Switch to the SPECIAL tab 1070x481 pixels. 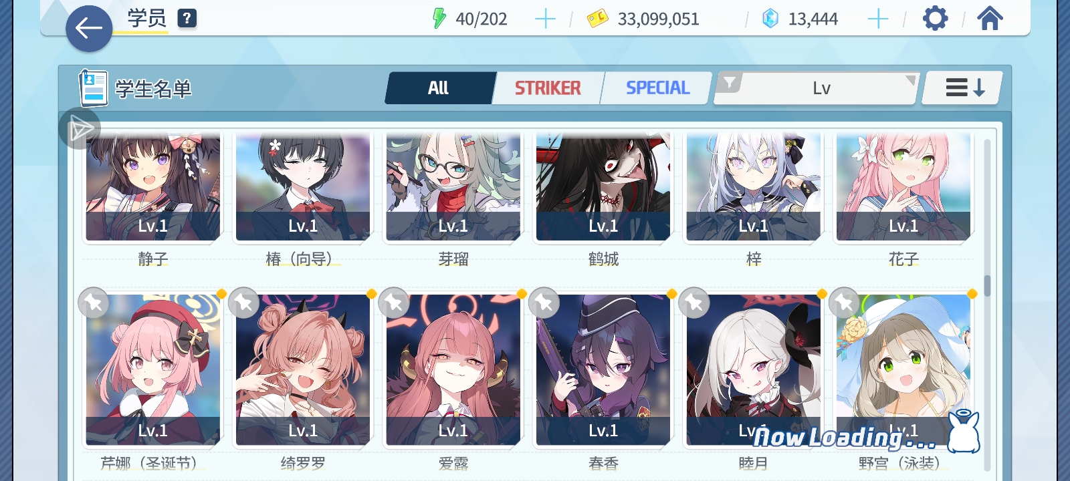pos(657,88)
